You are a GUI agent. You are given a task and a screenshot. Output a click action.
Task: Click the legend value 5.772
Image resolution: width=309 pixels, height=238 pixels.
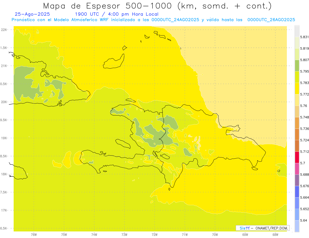click(304, 94)
